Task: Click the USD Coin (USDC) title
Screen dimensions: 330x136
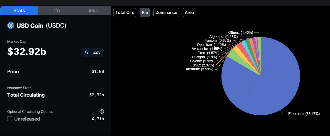Action: tap(41, 25)
